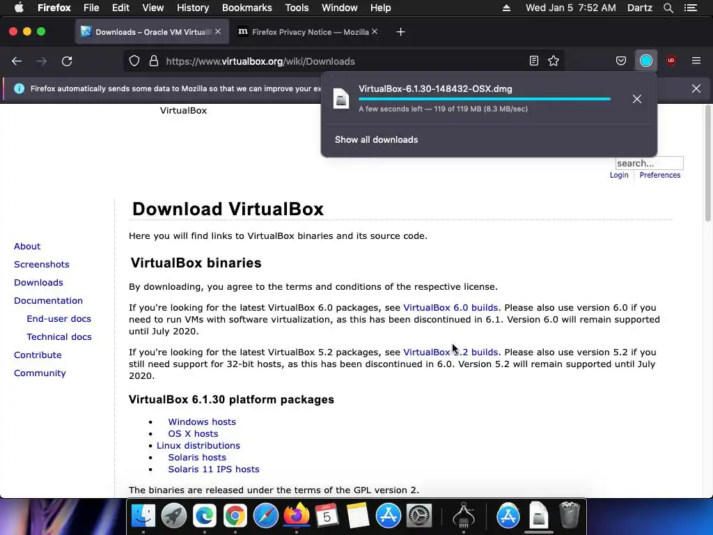Image resolution: width=713 pixels, height=535 pixels.
Task: Click the Preferences link
Action: [x=660, y=175]
